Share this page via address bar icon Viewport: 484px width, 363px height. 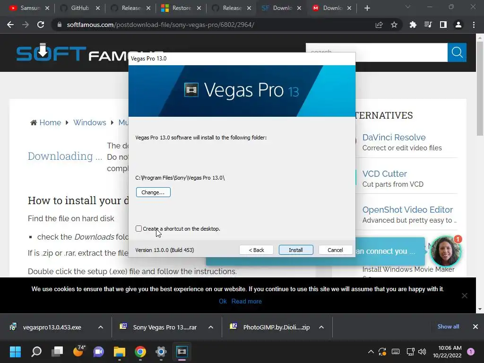tap(379, 25)
